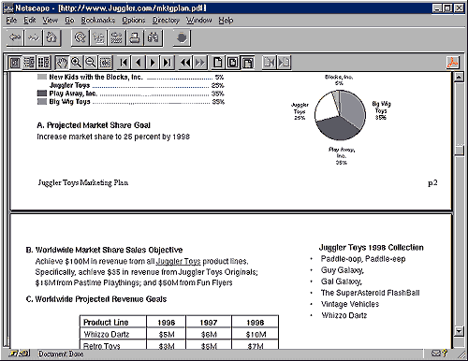The width and height of the screenshot is (468, 361).
Task: Toggle bookmarks and page view
Action: [x=29, y=63]
